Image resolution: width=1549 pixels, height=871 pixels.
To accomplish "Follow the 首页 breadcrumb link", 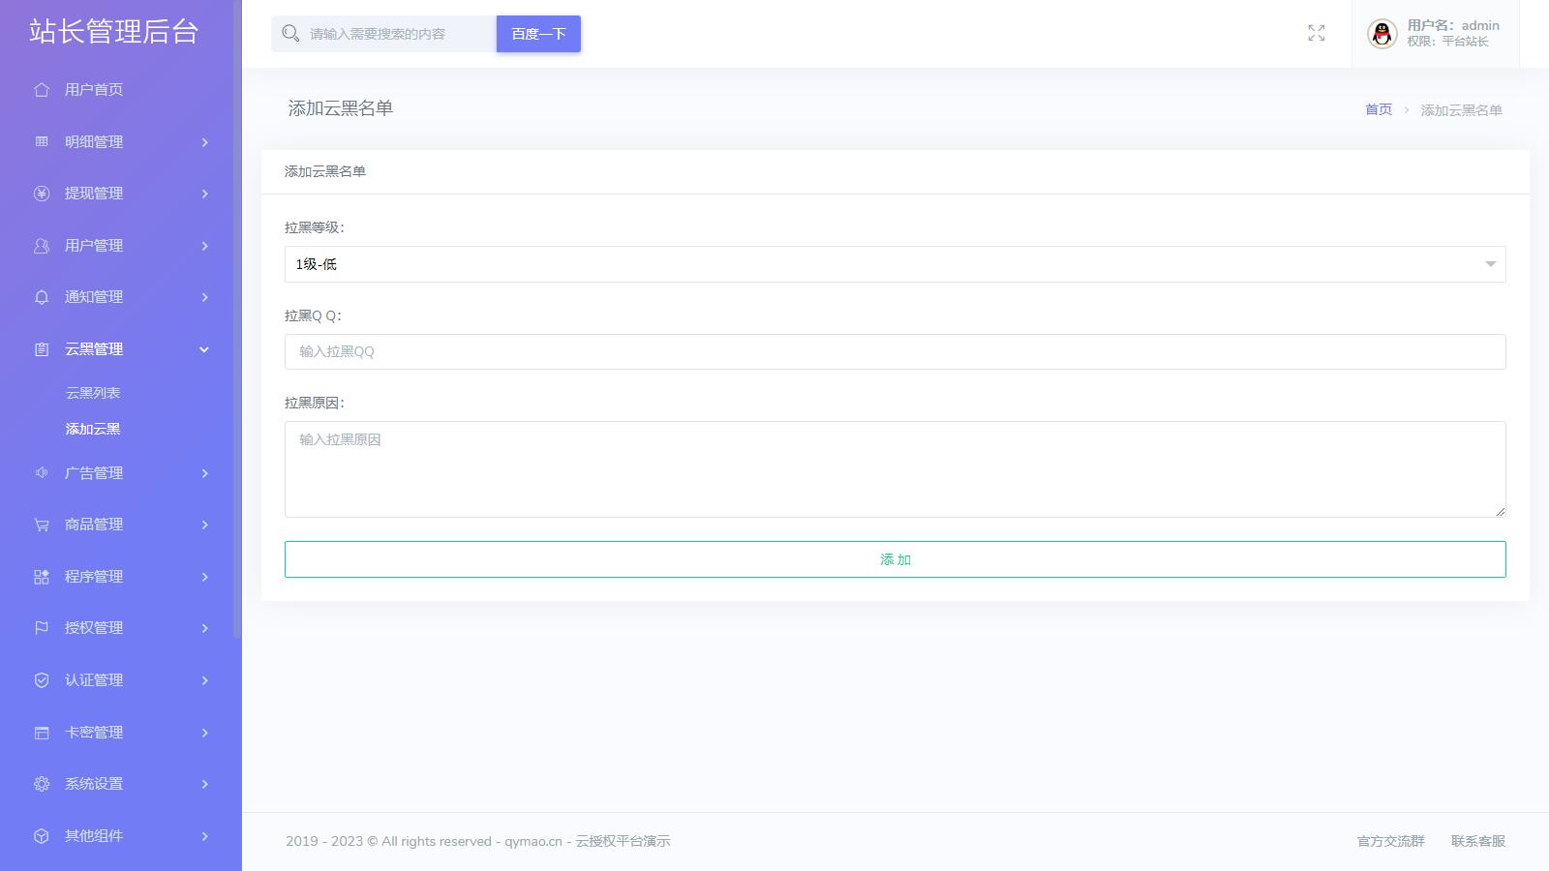I will pyautogui.click(x=1378, y=110).
